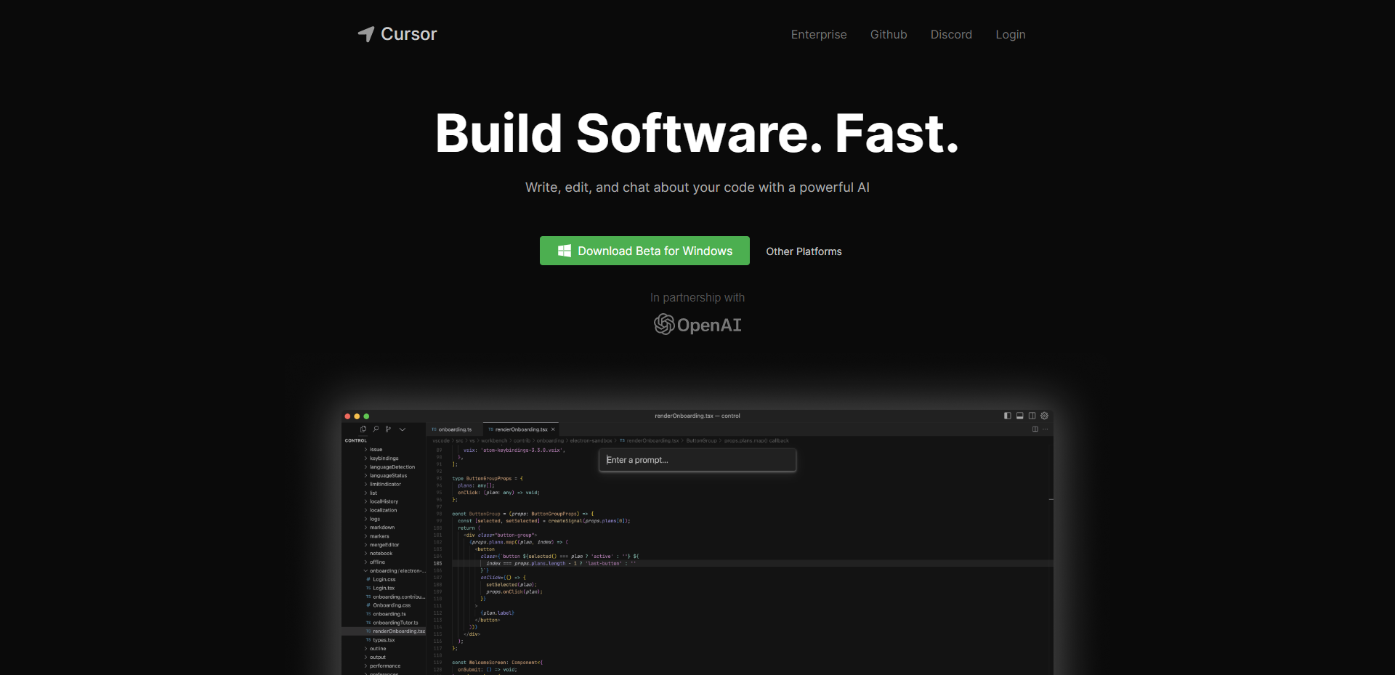Screen dimensions: 1395x675
Task: Expand the performance folder
Action: click(x=384, y=666)
